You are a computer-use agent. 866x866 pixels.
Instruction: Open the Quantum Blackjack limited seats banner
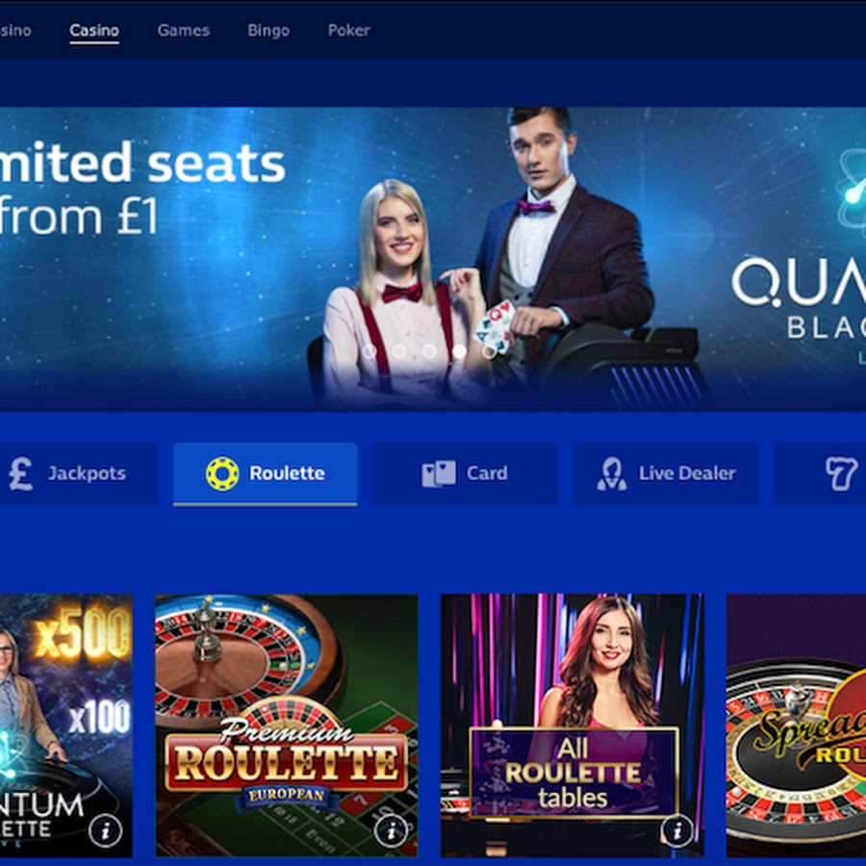(x=433, y=259)
